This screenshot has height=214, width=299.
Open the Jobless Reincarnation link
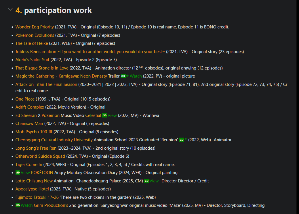90,52
